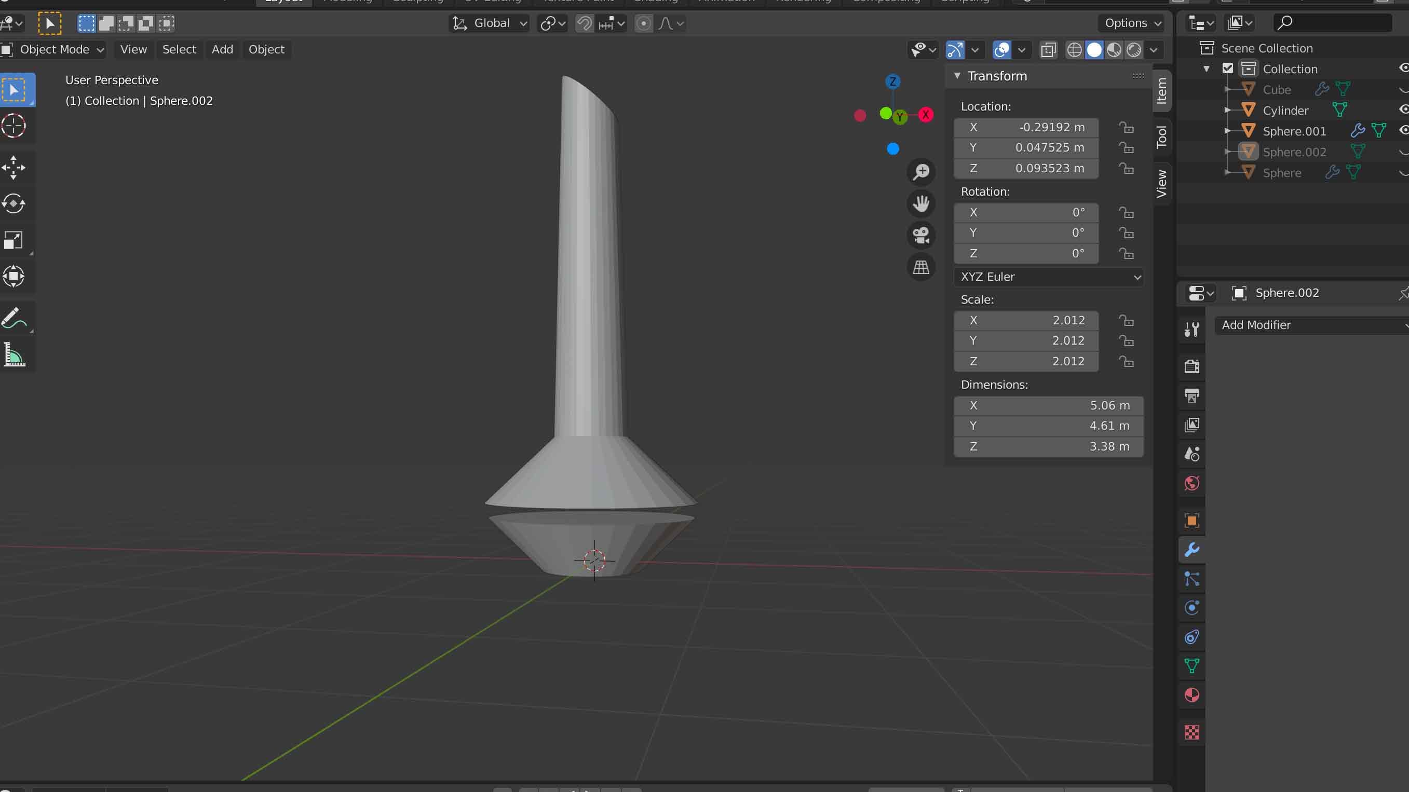Select the Move tool in toolbar
This screenshot has width=1409, height=792.
(13, 167)
